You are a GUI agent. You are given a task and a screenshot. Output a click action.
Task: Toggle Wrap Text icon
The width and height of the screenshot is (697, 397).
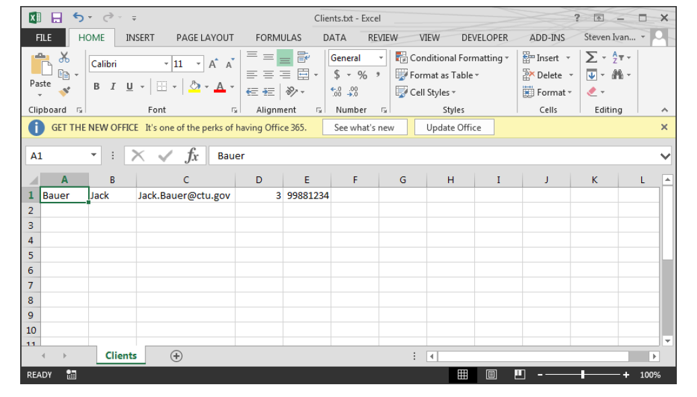(303, 57)
